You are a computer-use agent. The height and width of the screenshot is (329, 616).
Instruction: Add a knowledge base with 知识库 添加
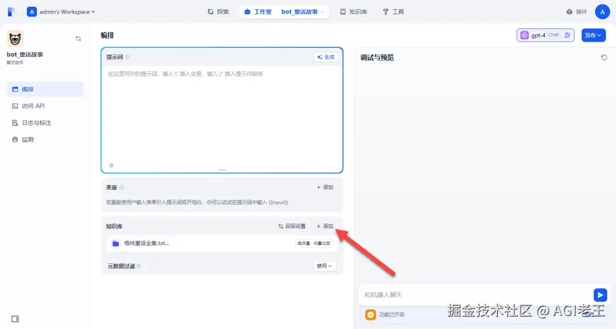pos(325,226)
